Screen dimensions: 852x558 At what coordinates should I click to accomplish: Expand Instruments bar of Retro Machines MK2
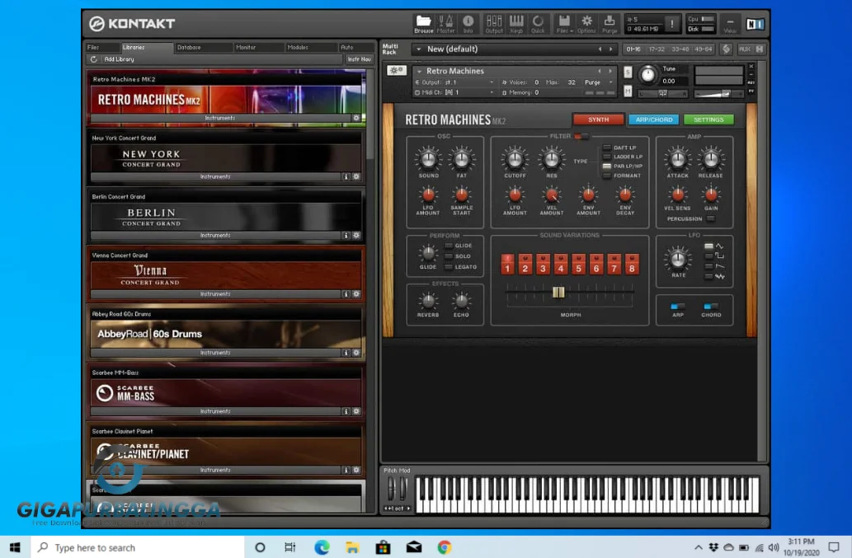click(220, 118)
